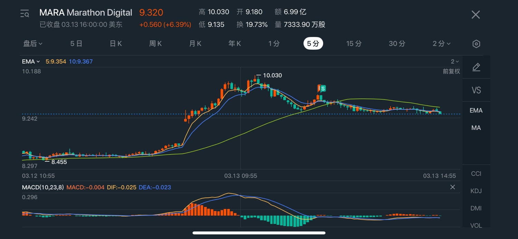This screenshot has width=518, height=239.
Task: Open the stock search list icon
Action: [25, 14]
